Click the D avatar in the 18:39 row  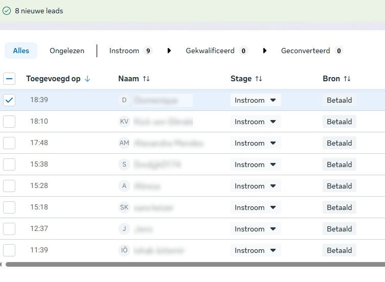(x=124, y=100)
